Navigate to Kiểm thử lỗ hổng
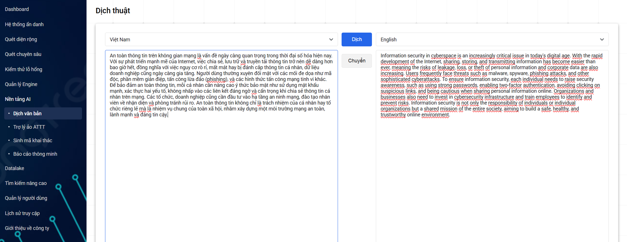 24,69
